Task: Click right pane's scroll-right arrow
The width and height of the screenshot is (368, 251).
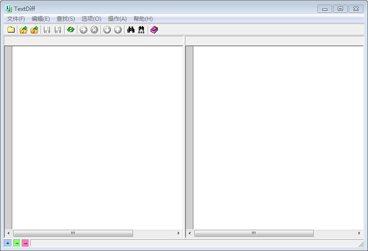Action: click(360, 233)
